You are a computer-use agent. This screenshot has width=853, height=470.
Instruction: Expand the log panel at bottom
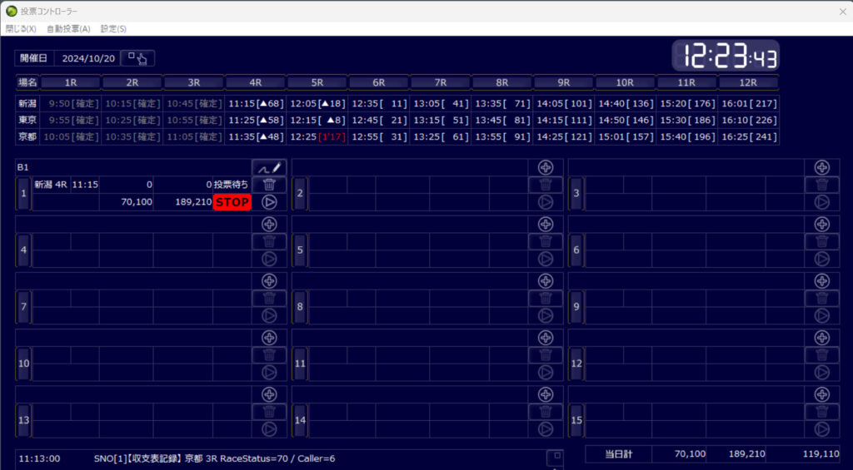coord(555,456)
